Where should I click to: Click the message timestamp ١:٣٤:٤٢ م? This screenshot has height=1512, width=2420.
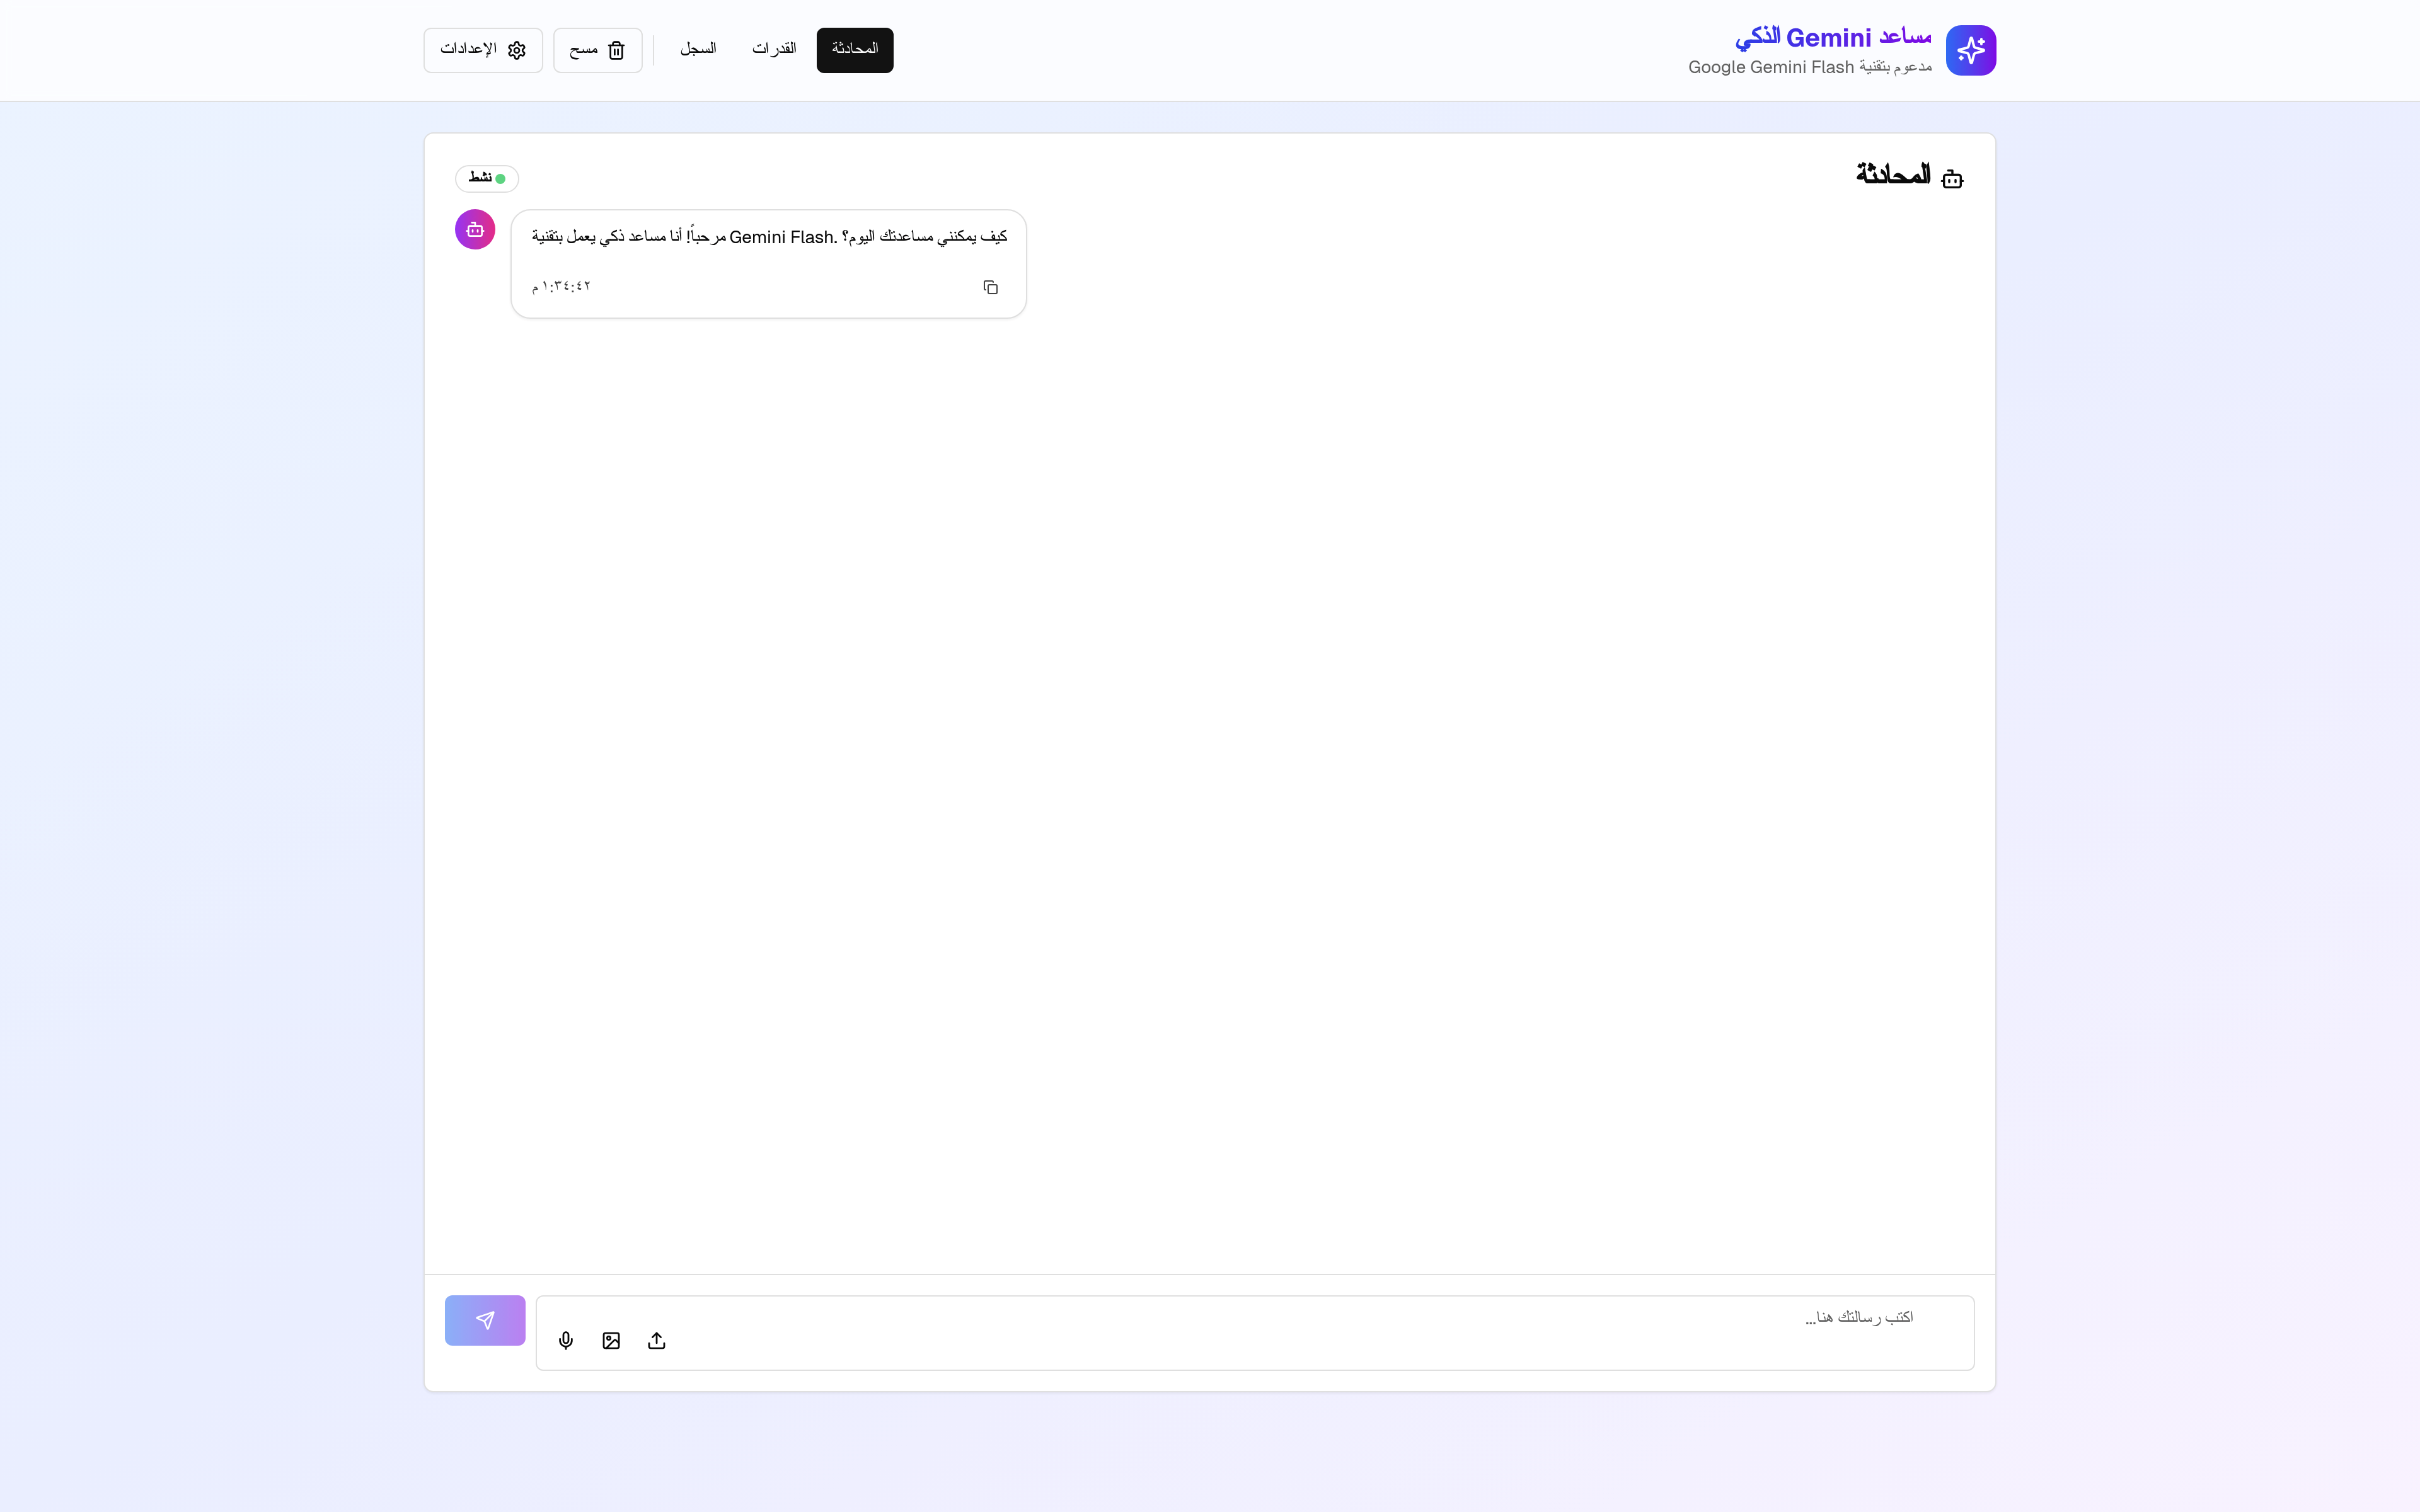pyautogui.click(x=561, y=287)
